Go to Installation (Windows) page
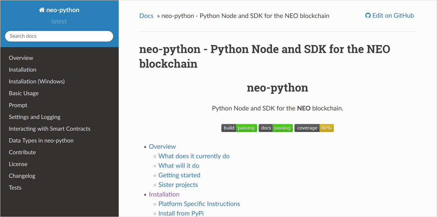Screen dimensions: 437x217 pos(37,81)
